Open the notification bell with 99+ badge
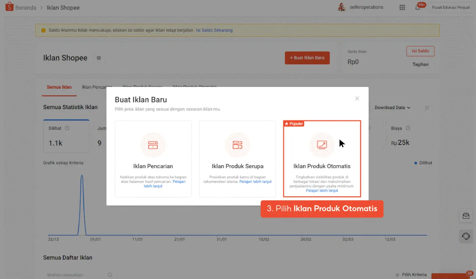The height and width of the screenshot is (279, 476). click(x=417, y=7)
